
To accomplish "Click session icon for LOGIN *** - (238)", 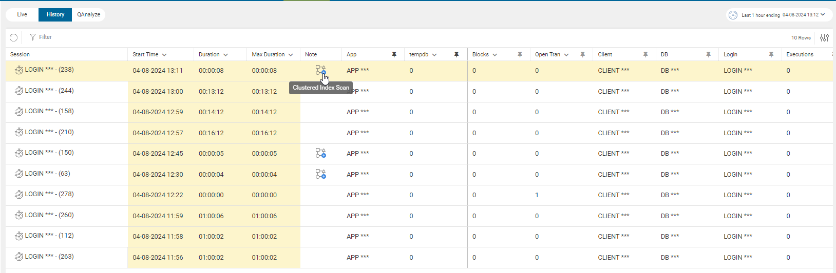I will tap(18, 70).
